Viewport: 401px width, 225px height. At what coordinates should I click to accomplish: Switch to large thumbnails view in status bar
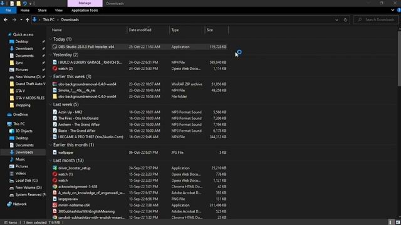(398, 222)
